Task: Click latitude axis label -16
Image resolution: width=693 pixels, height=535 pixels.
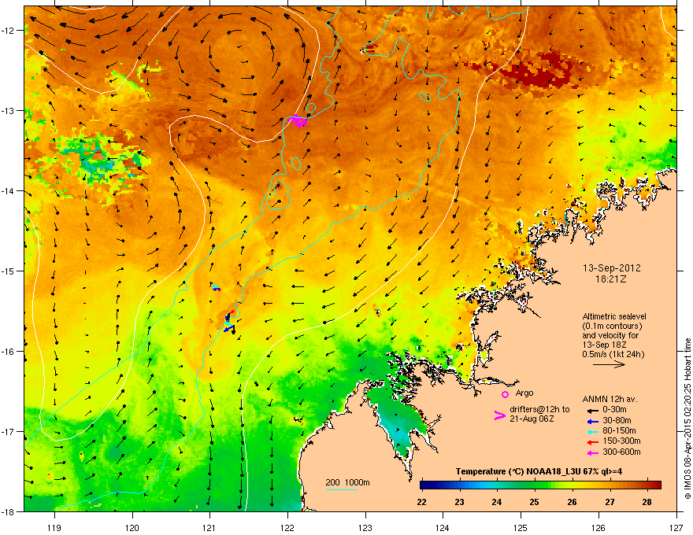Action: tap(9, 352)
